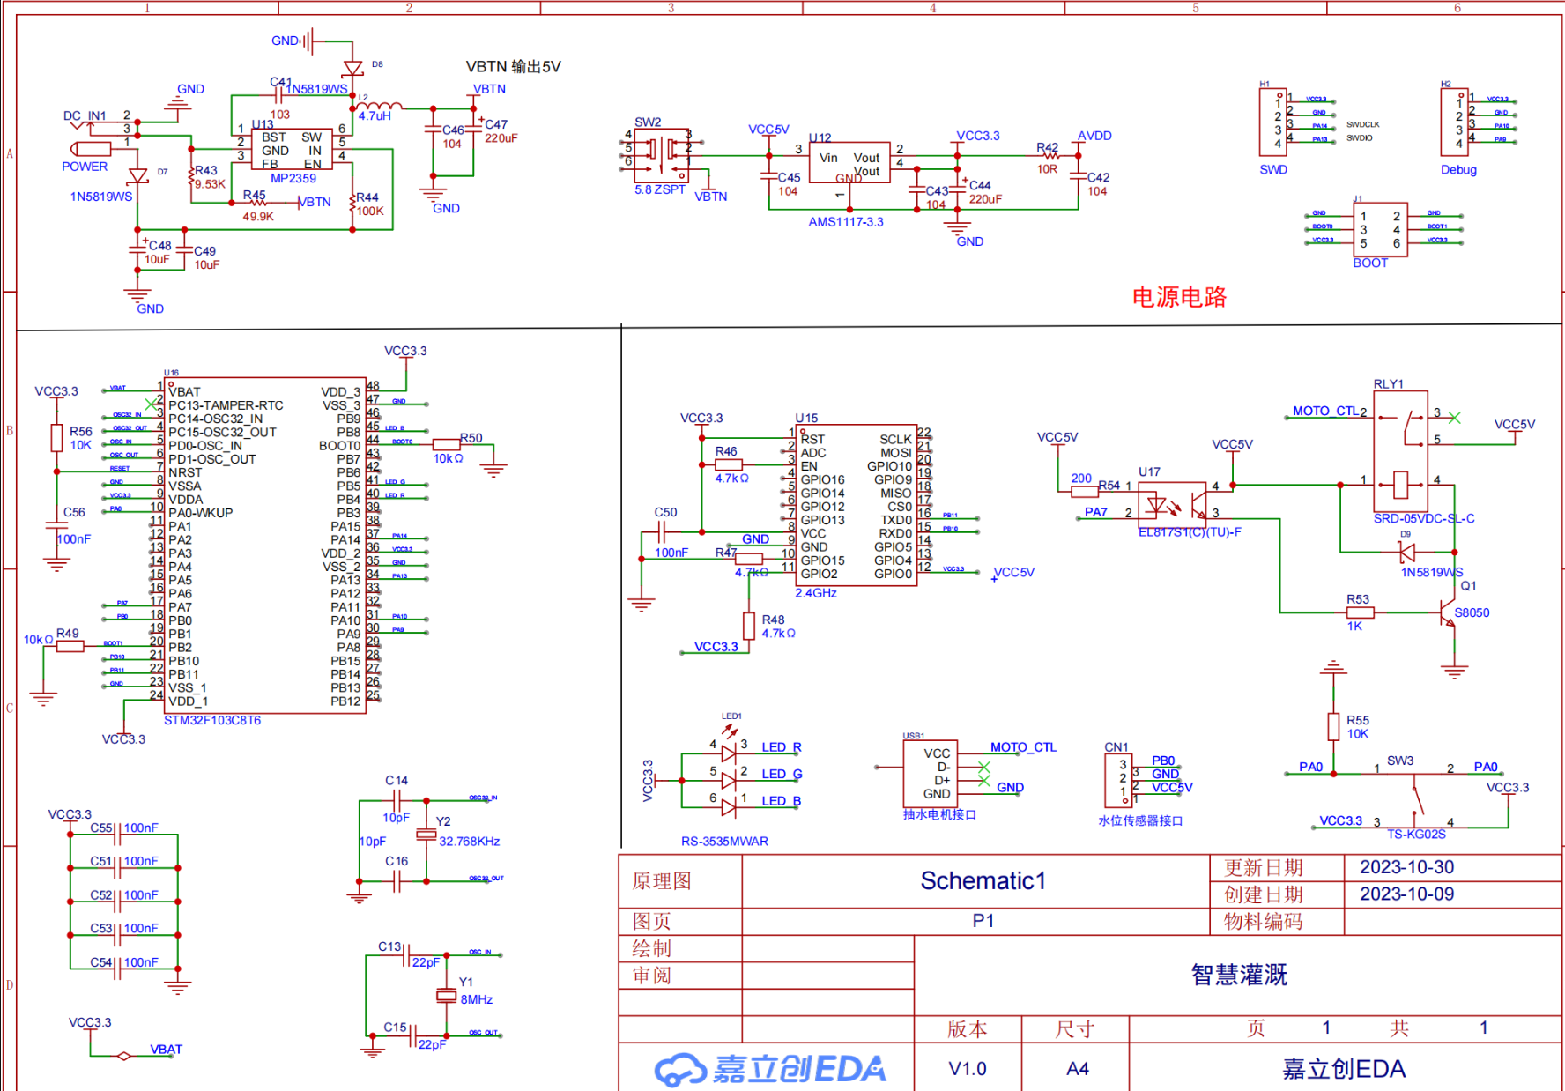This screenshot has height=1091, width=1565.
Task: Click the D7 diode symbol
Action: (137, 176)
